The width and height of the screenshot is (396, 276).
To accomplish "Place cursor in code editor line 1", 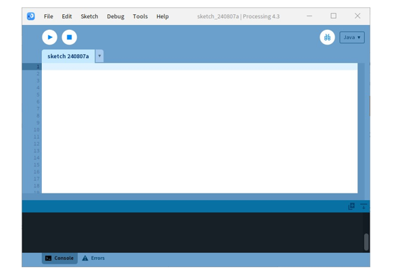I will (x=199, y=67).
